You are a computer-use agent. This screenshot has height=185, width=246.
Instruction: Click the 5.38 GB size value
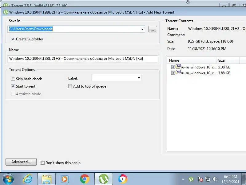[x=224, y=67]
